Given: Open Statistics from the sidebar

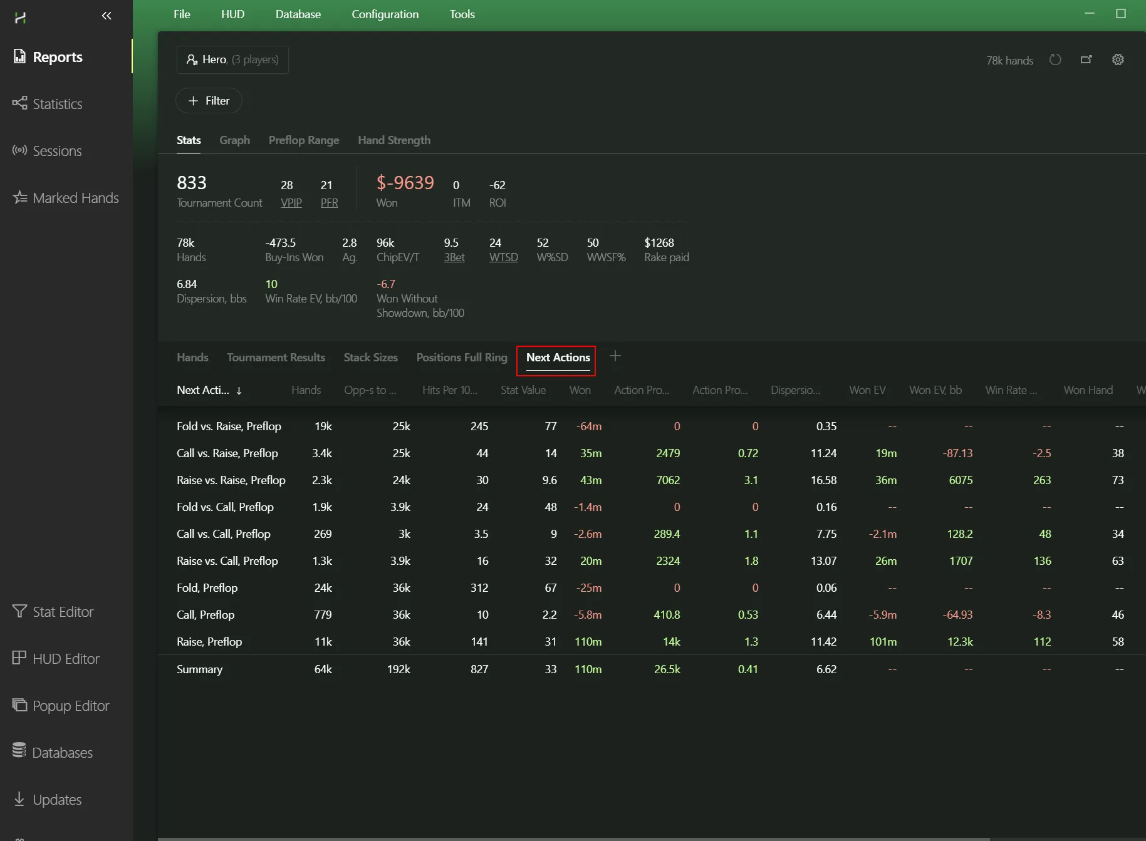Looking at the screenshot, I should click(57, 104).
